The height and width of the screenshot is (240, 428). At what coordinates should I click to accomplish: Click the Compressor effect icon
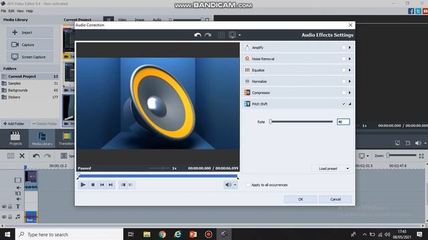tap(247, 93)
